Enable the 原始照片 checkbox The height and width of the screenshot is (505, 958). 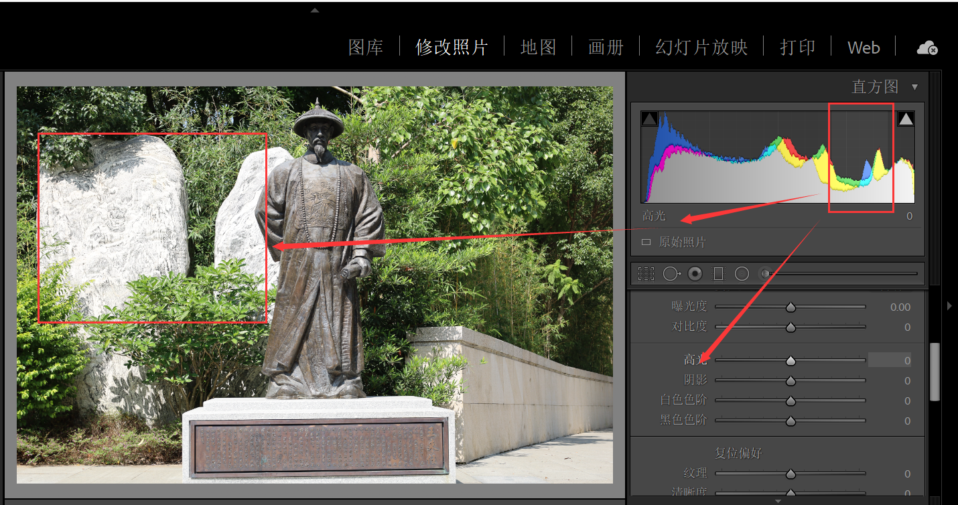pyautogui.click(x=646, y=242)
